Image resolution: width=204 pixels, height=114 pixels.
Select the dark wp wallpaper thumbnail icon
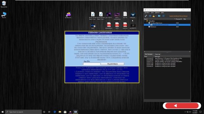pos(133,26)
